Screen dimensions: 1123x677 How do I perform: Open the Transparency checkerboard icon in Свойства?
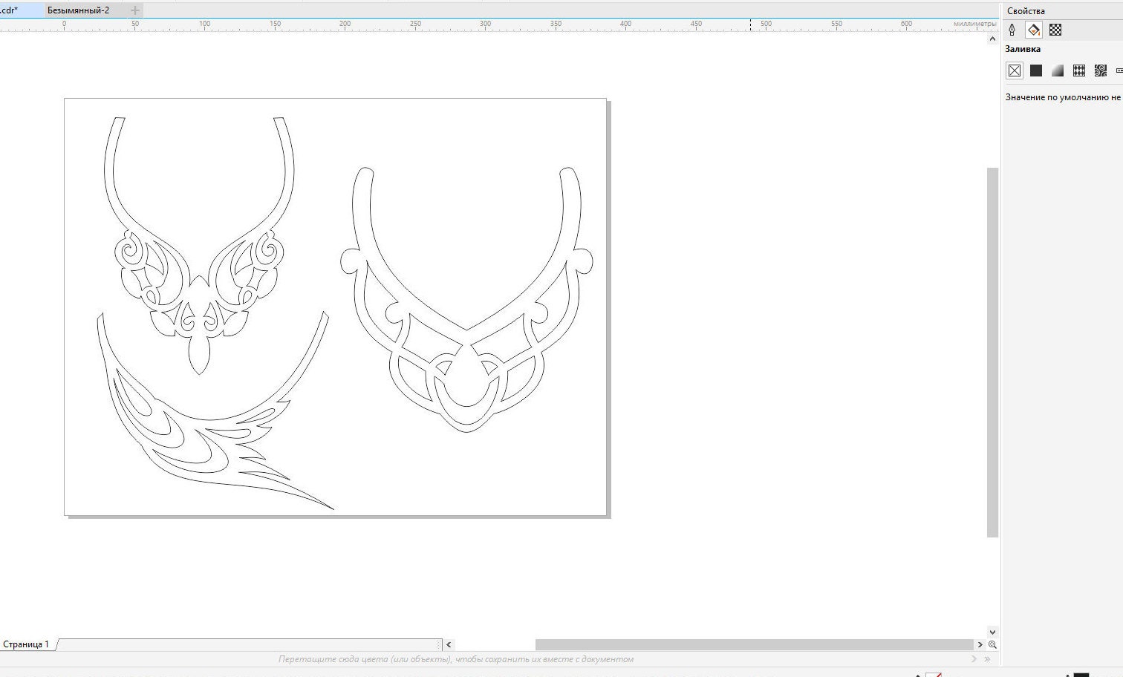point(1054,30)
